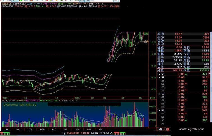Select the tick row with volume 990
212x136 pixels.
tap(182, 81)
